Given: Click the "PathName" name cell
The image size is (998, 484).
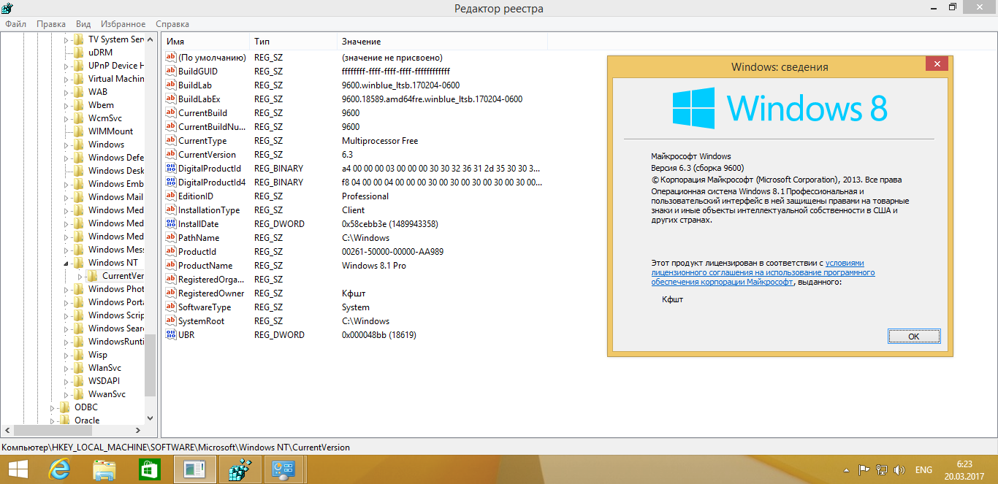Looking at the screenshot, I should tap(199, 238).
